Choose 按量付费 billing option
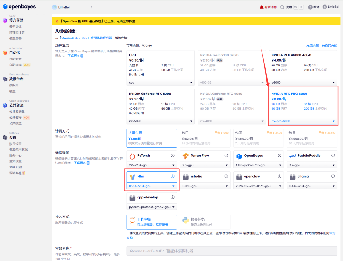Image resolution: width=343 pixels, height=261 pixels. click(151, 138)
